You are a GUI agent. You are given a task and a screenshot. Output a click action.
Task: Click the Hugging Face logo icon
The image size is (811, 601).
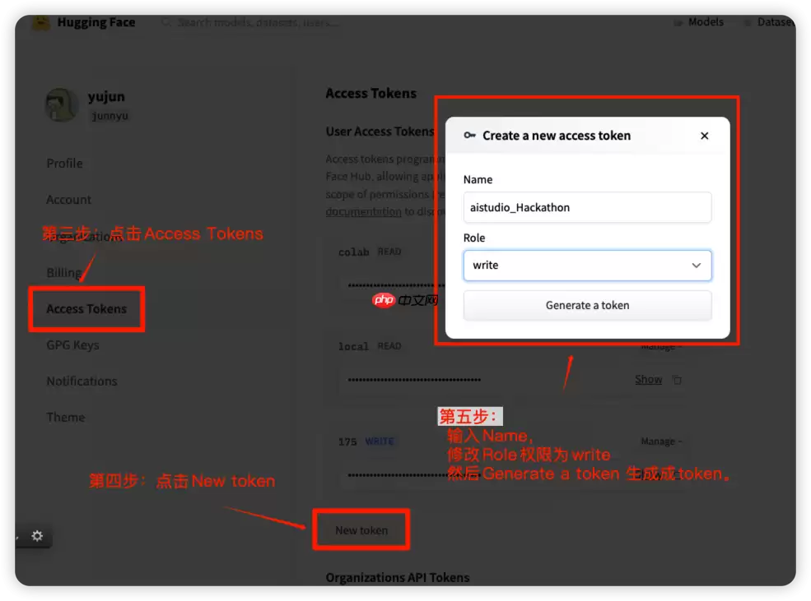41,23
